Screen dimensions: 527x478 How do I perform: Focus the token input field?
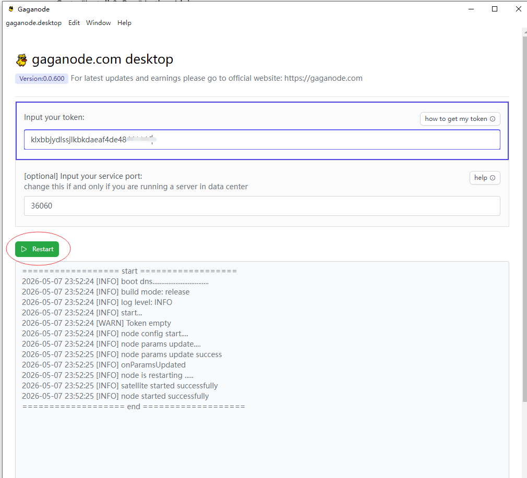click(x=262, y=140)
